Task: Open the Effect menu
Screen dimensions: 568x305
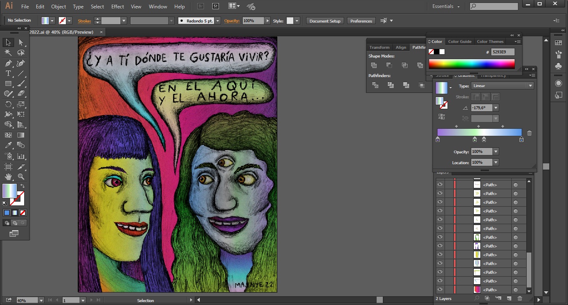Action: pos(118,7)
